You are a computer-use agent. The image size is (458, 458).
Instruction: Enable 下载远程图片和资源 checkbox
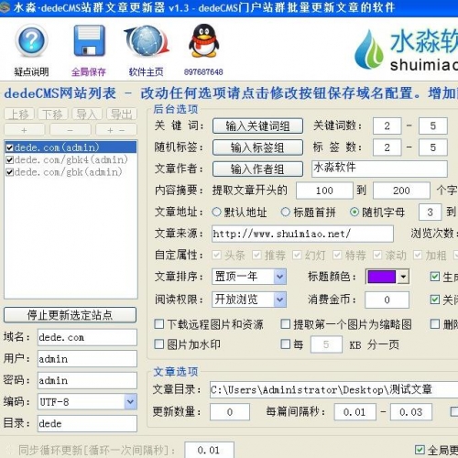tap(159, 323)
